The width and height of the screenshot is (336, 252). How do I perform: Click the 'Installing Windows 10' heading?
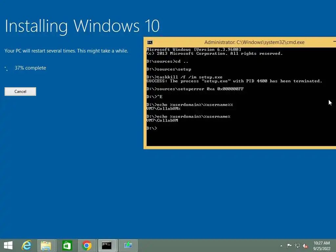[x=82, y=26]
